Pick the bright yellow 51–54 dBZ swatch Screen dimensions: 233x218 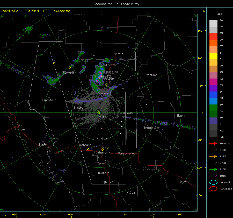coord(213,56)
